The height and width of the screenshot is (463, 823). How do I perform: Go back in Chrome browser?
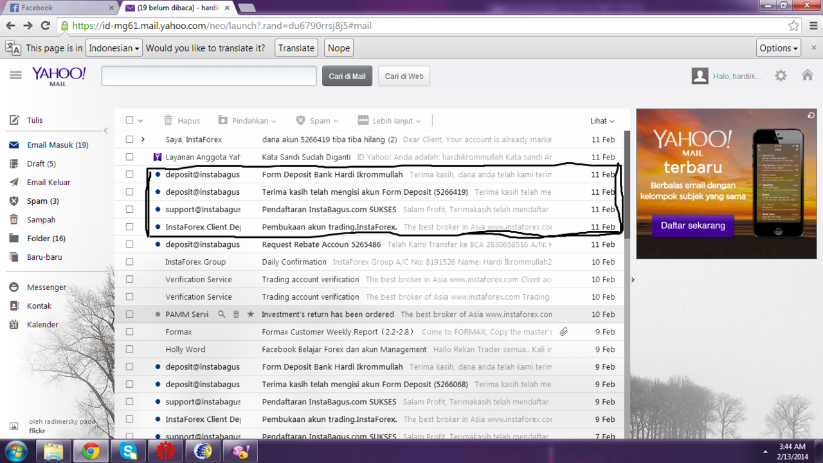point(10,26)
